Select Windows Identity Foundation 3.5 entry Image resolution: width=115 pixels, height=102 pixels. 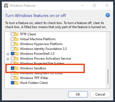[x=43, y=49]
